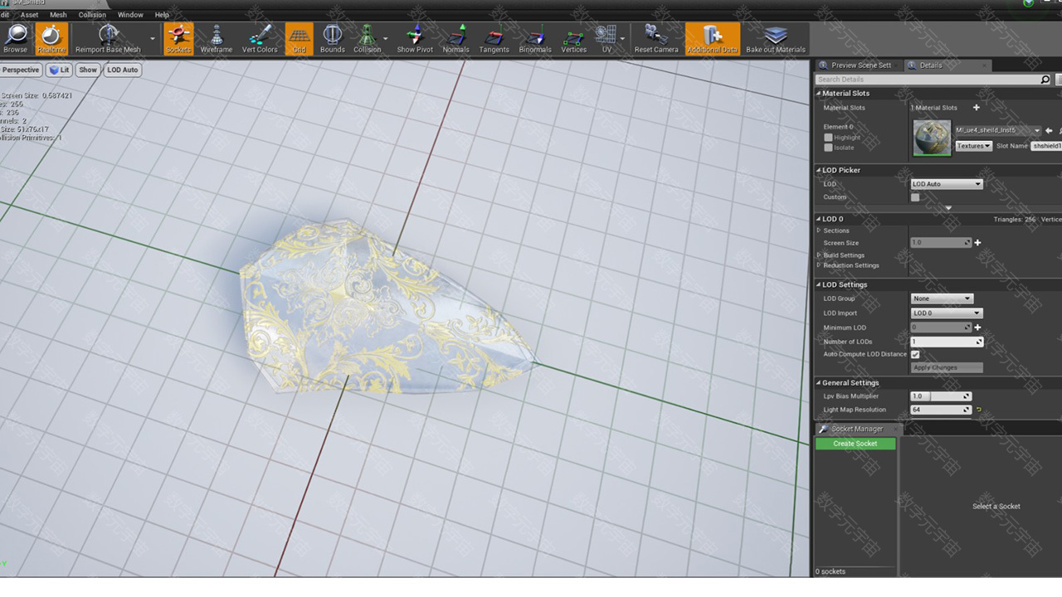The height and width of the screenshot is (597, 1062).
Task: Reset Light Map Resolution to default
Action: 979,410
